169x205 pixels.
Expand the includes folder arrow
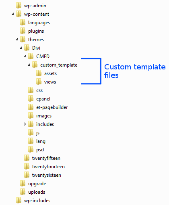tap(25, 124)
